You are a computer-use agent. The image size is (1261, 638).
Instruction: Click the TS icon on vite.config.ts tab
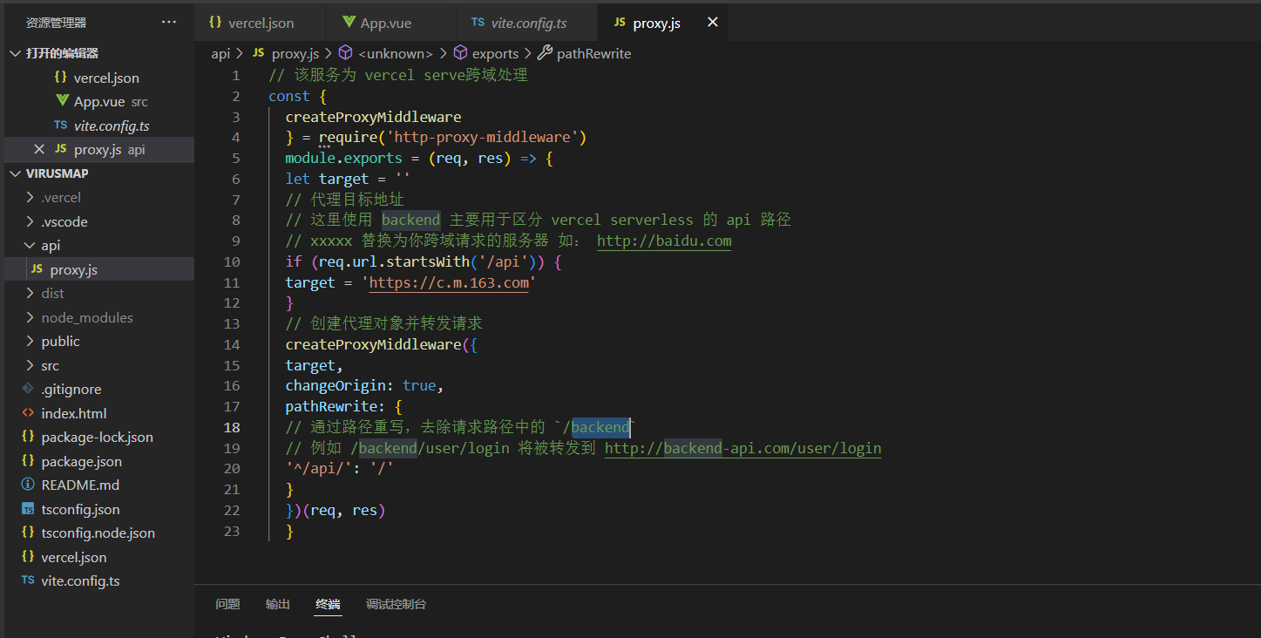(x=478, y=23)
